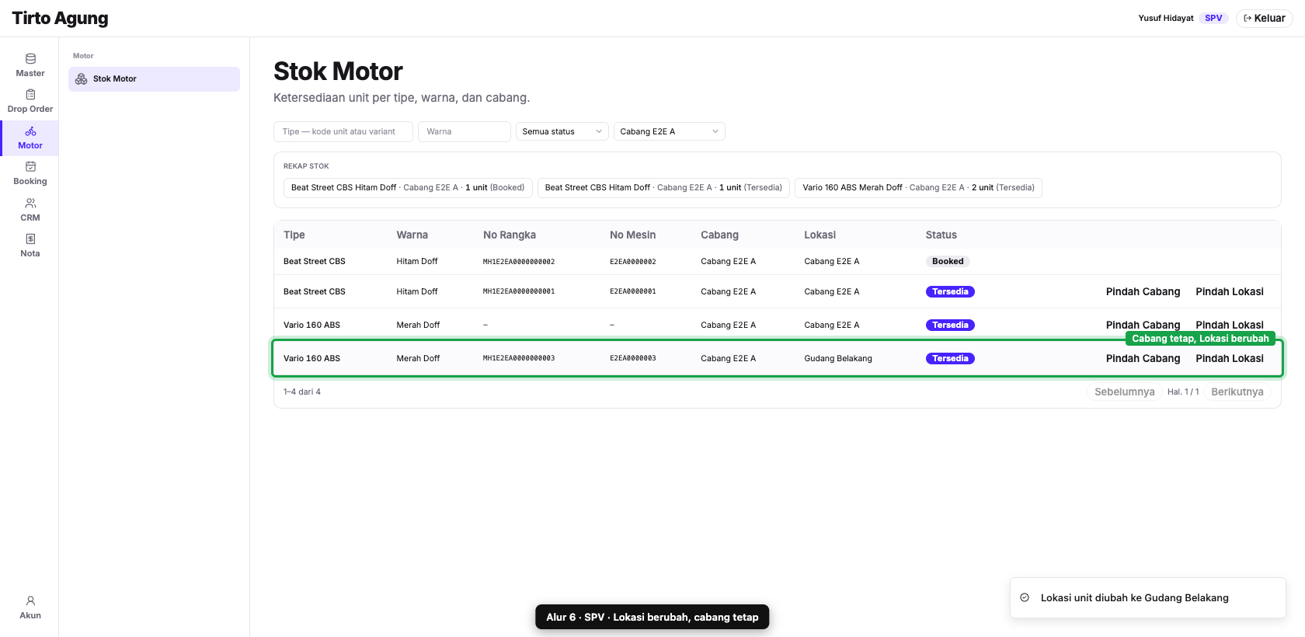Click the Yusuf Hidayat user name

click(1166, 18)
